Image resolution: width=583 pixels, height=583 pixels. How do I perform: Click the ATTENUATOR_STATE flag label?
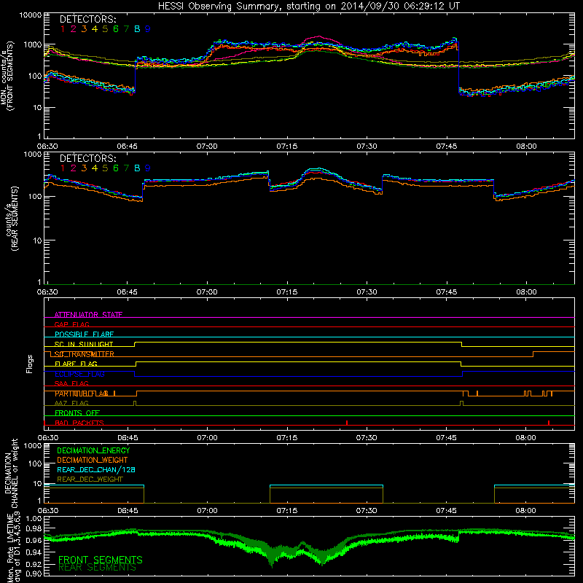click(x=88, y=315)
